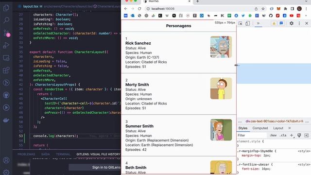Show more Styles sidebar tabs via chevrons

click(290, 128)
